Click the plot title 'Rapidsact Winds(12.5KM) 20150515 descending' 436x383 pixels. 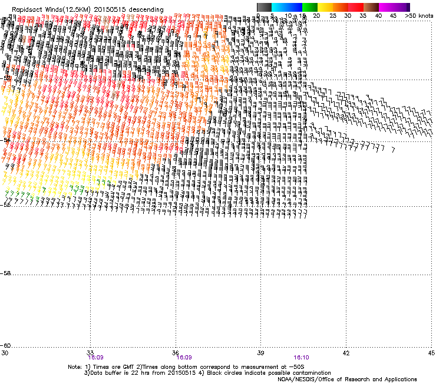click(88, 10)
